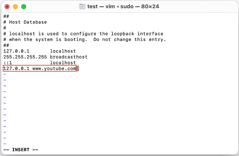Viewport: 239px width, 156px height.
Task: Click the last tilde marker above INSERT
Action: [x=5, y=144]
